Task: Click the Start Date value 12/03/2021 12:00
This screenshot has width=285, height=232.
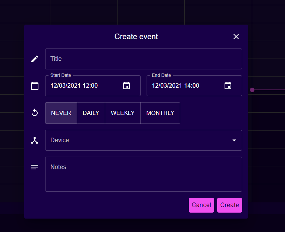Action: tap(74, 85)
